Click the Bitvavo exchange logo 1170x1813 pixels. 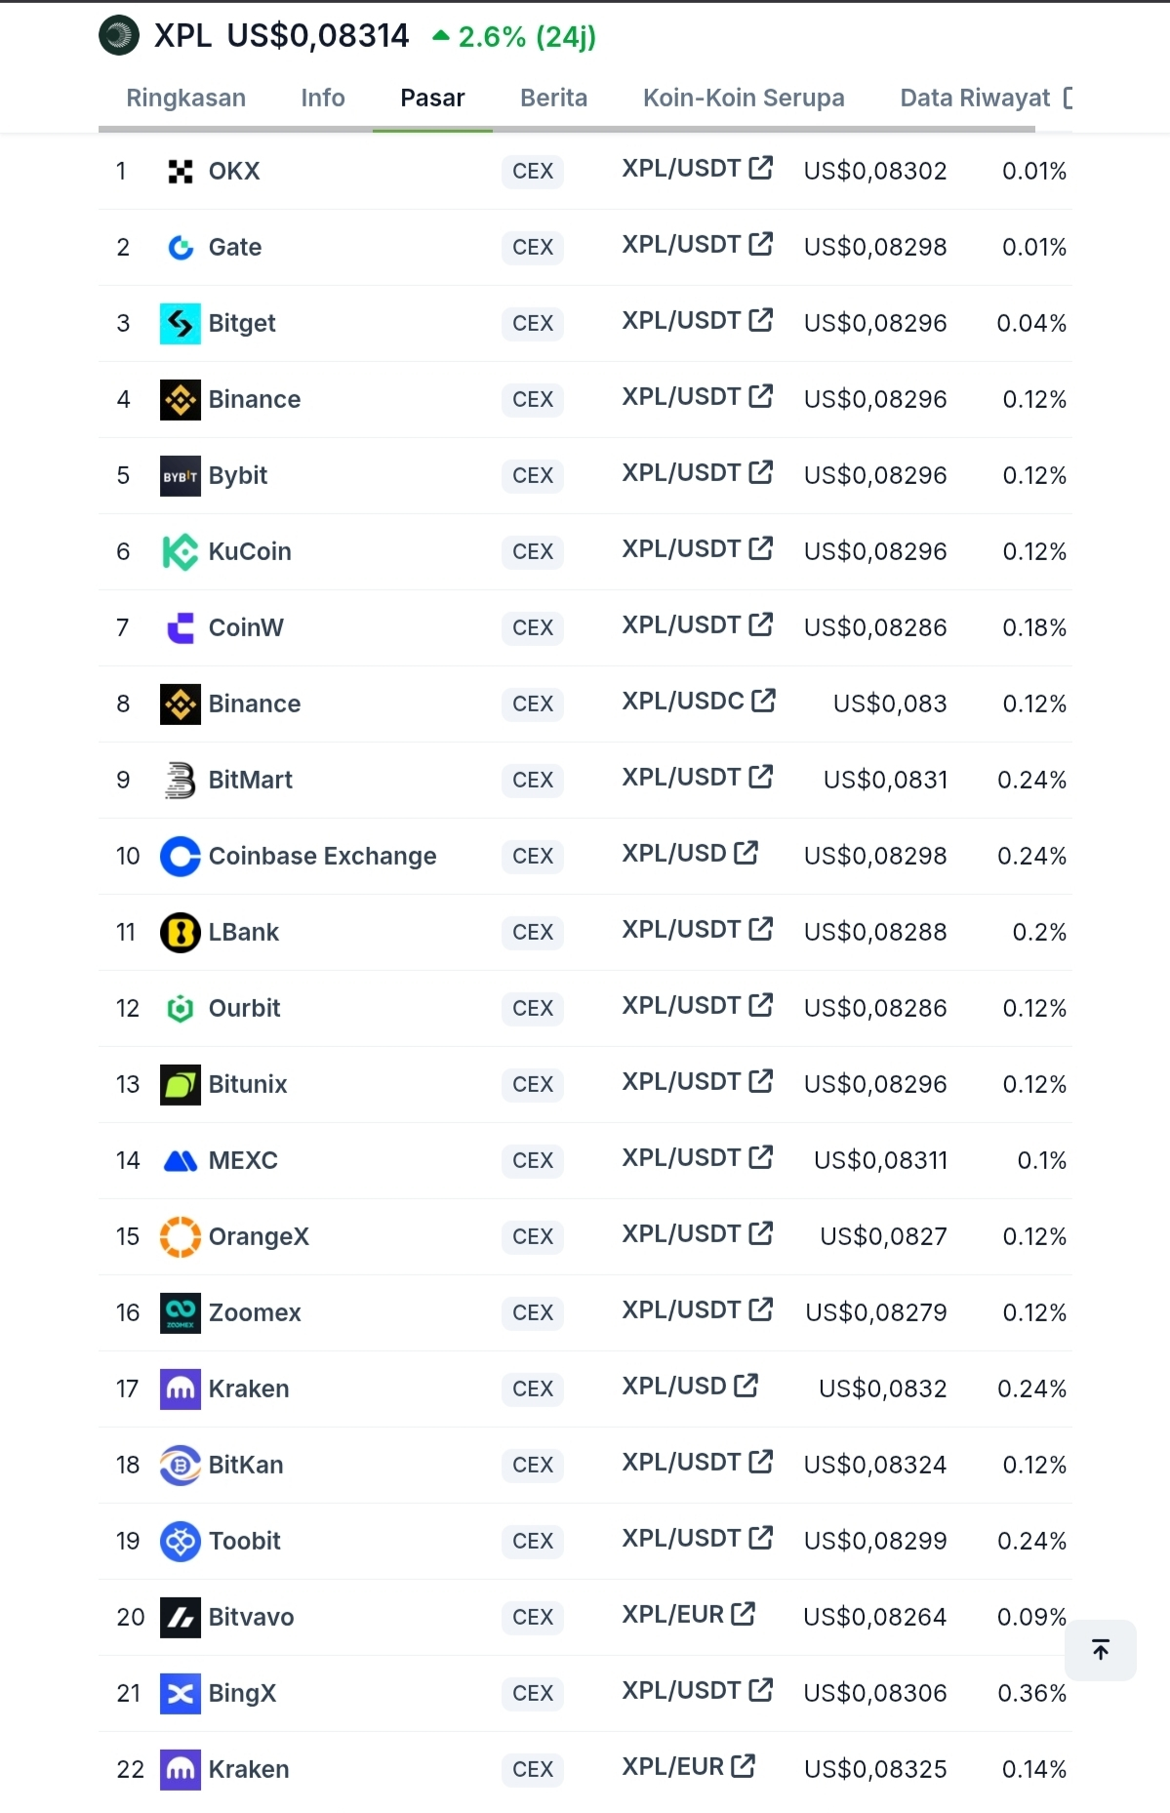pyautogui.click(x=181, y=1618)
